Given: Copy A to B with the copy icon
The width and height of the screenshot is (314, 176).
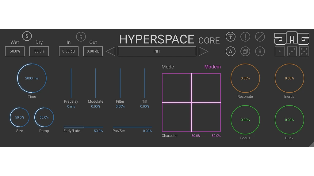Looking at the screenshot, I should tap(245, 51).
